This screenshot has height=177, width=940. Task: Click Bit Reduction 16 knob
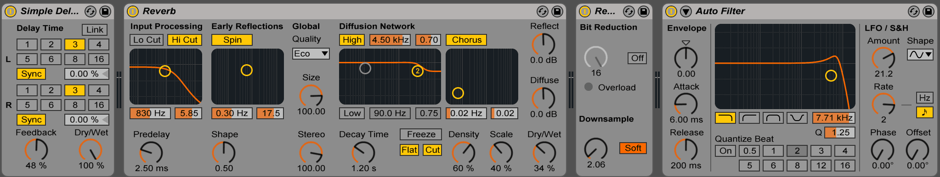coord(596,57)
